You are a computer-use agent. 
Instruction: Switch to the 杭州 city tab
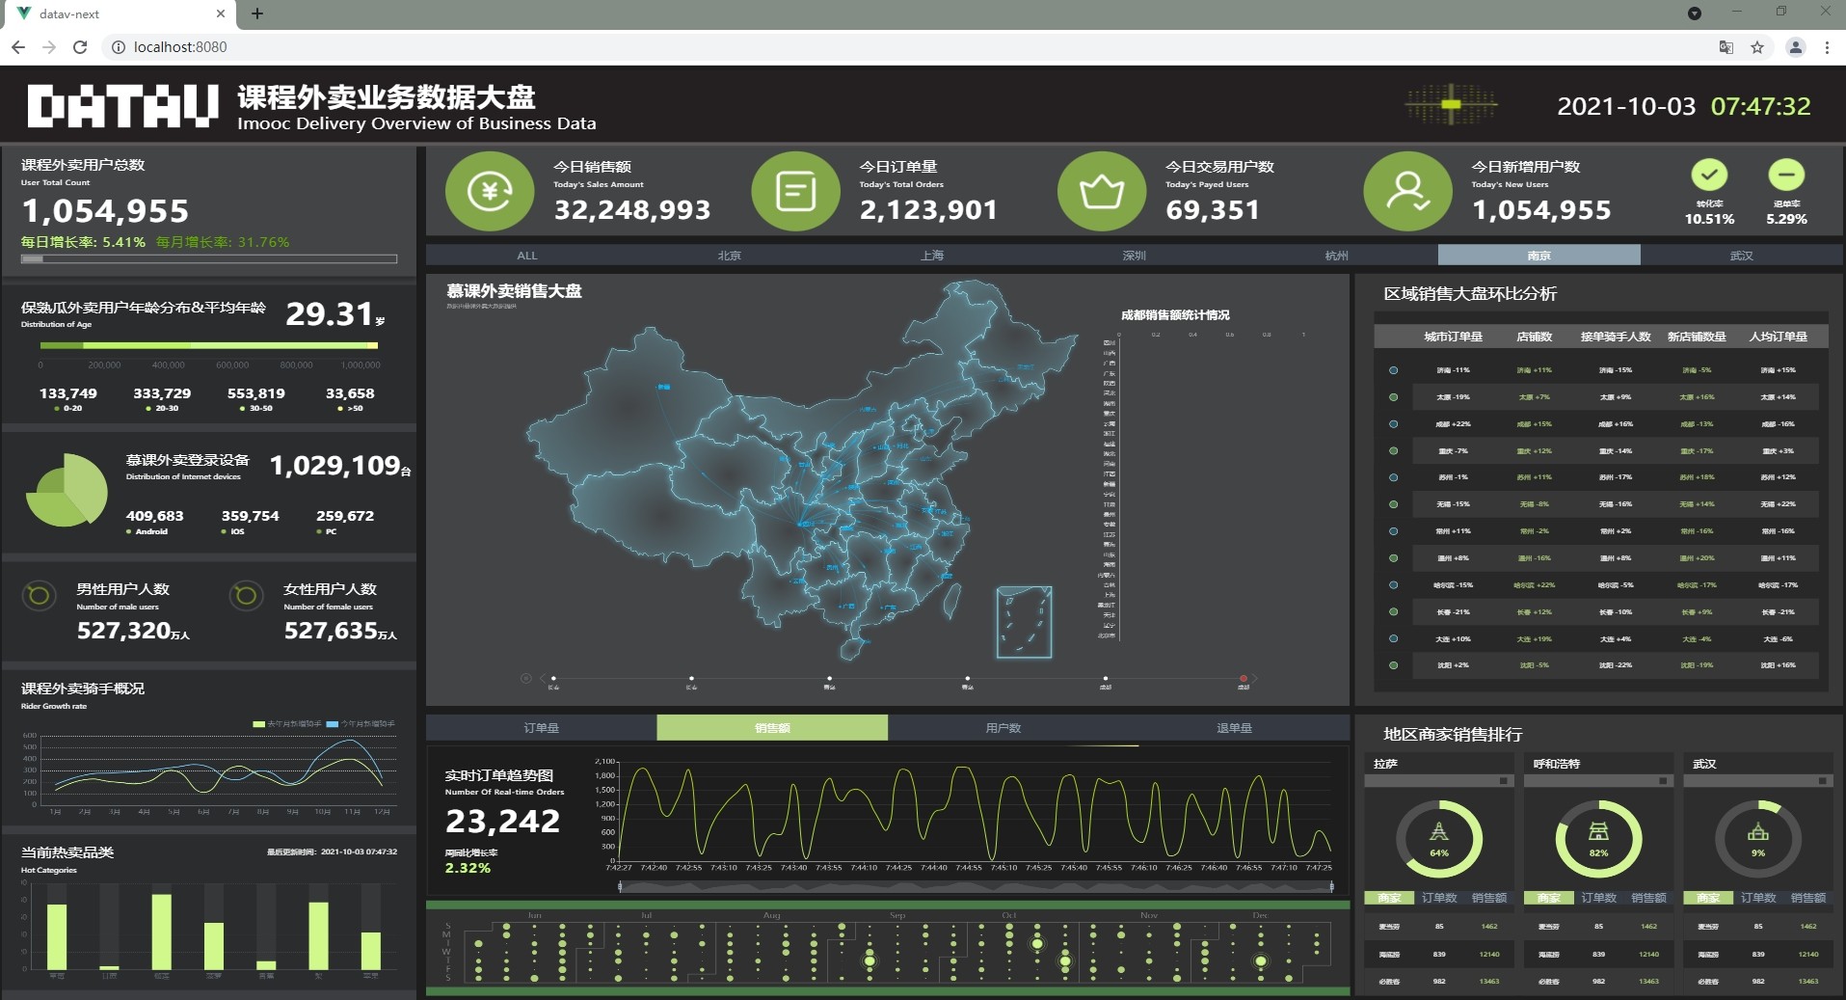1337,256
